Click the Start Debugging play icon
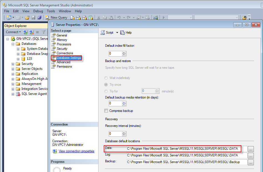The width and height of the screenshot is (263, 172). tap(163, 18)
